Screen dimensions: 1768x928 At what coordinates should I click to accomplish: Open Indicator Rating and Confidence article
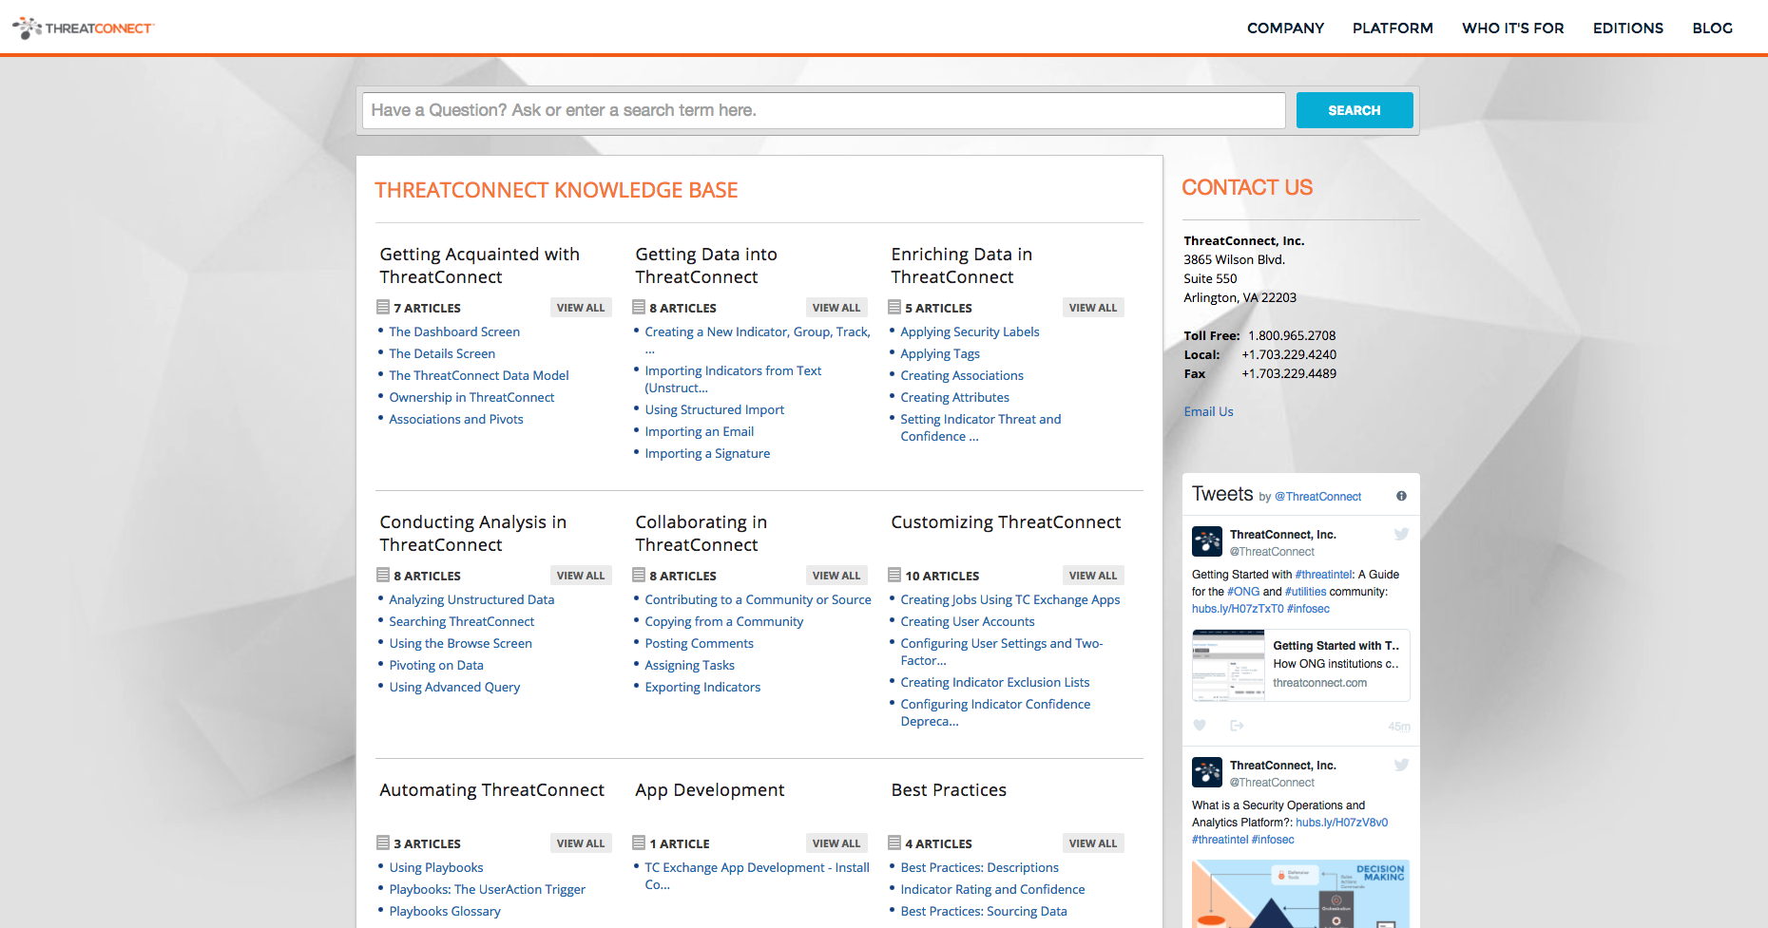[992, 889]
